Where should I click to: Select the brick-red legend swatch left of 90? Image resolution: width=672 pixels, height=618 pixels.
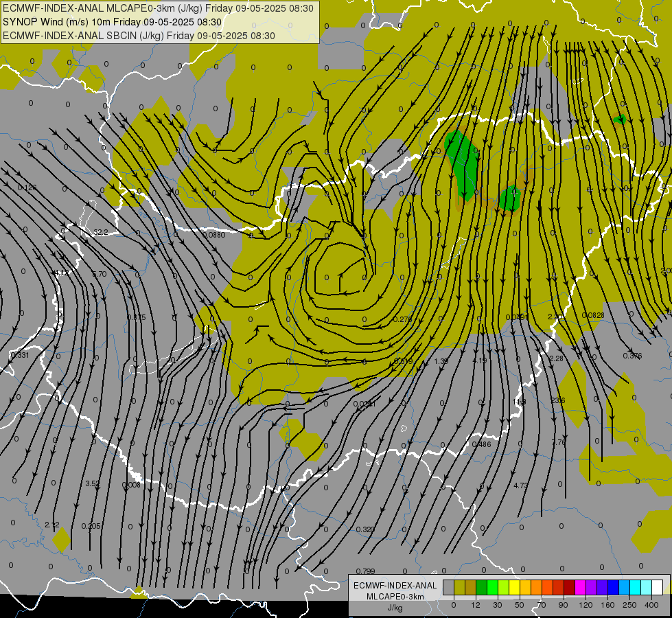coord(559,587)
